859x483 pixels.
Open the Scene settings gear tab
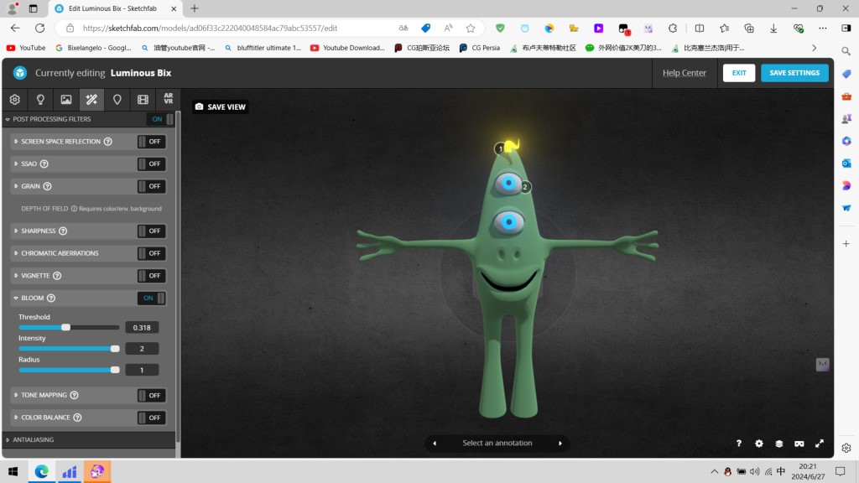pyautogui.click(x=15, y=100)
